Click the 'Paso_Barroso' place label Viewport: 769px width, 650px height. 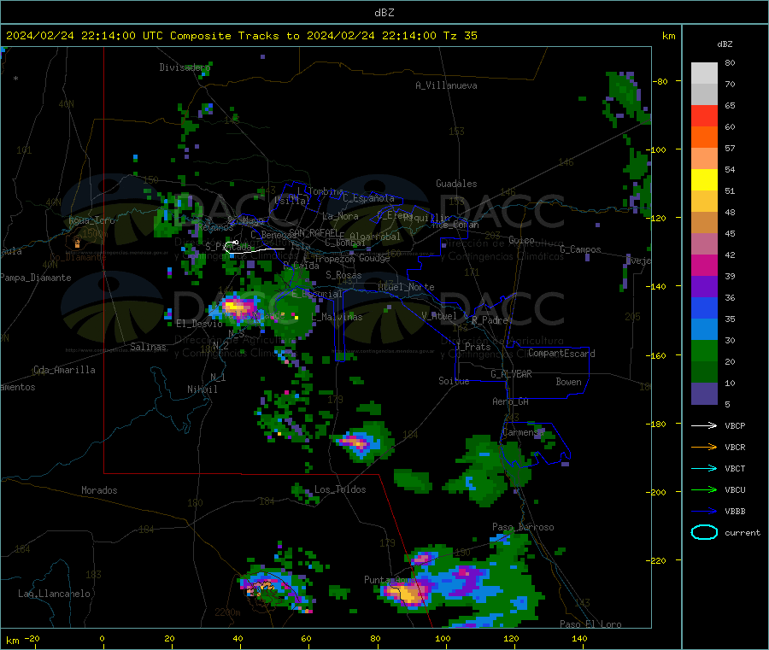coord(523,527)
